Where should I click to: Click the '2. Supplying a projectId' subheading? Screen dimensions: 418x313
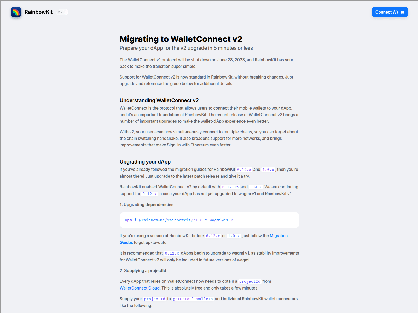coord(143,270)
